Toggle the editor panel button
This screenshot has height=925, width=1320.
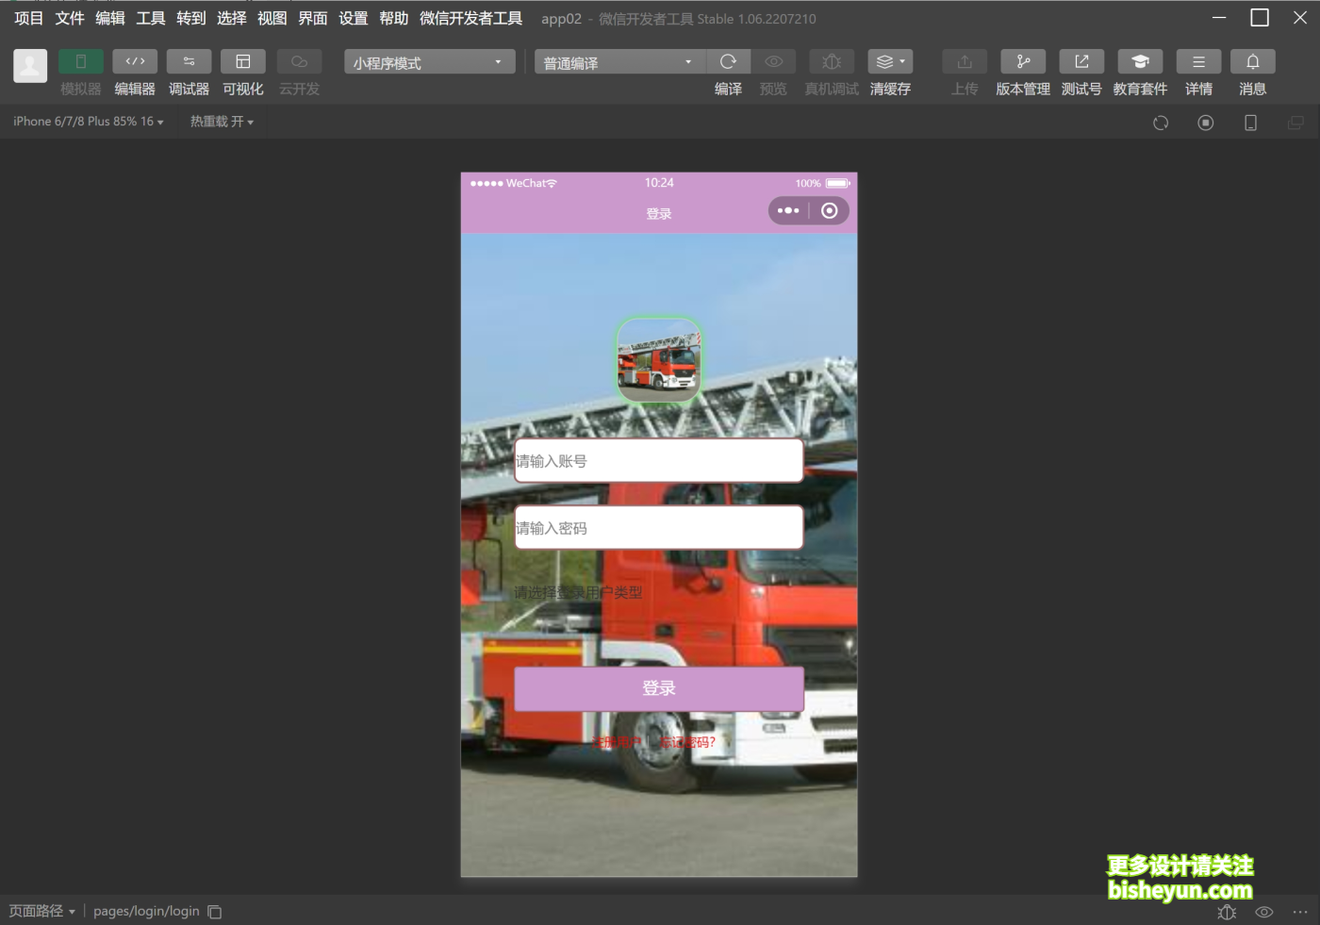135,61
